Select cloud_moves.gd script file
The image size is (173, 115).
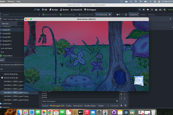[11, 78]
